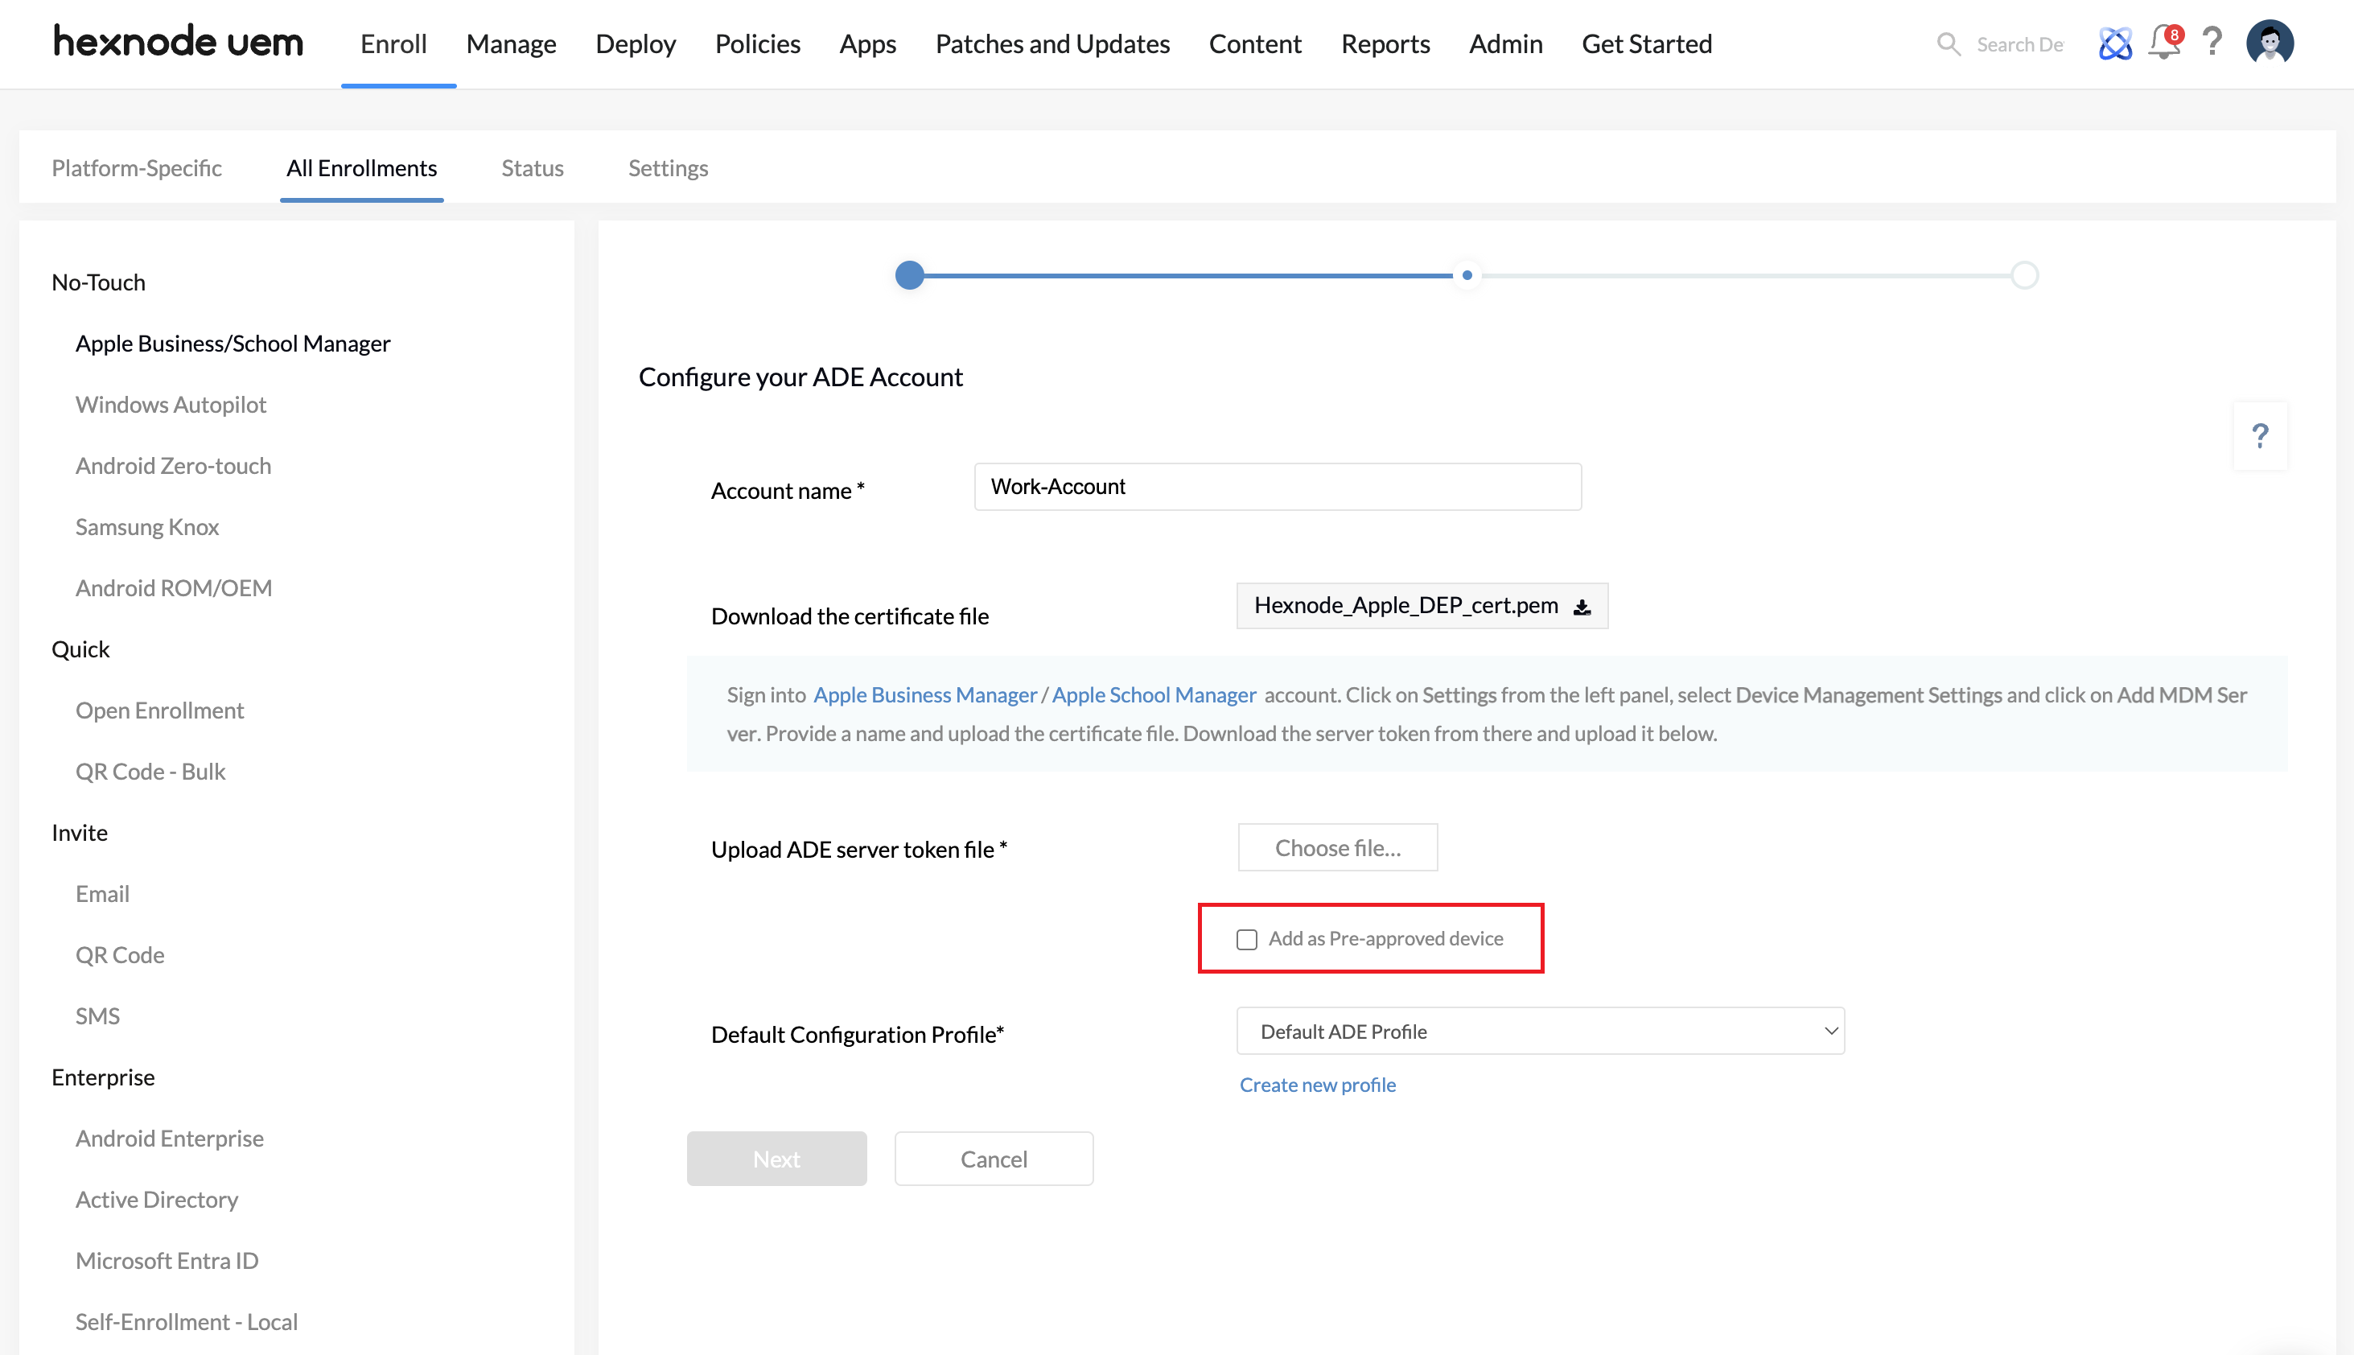Click Create new profile link
This screenshot has height=1355, width=2354.
point(1318,1084)
